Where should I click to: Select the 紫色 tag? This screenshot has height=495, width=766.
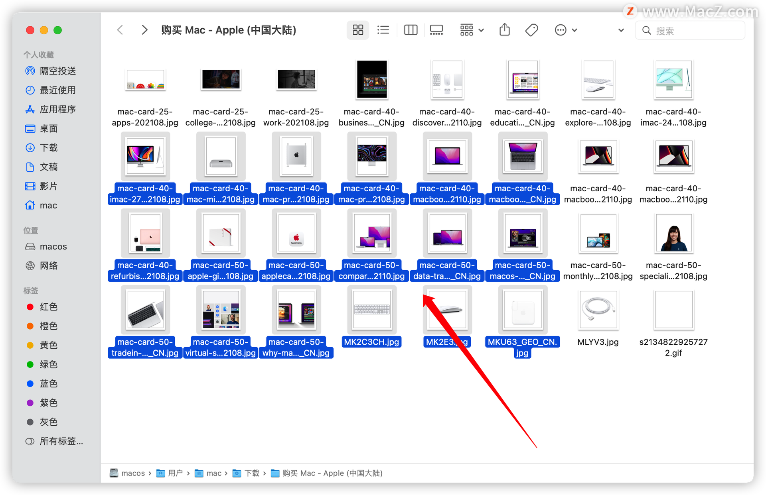(42, 403)
